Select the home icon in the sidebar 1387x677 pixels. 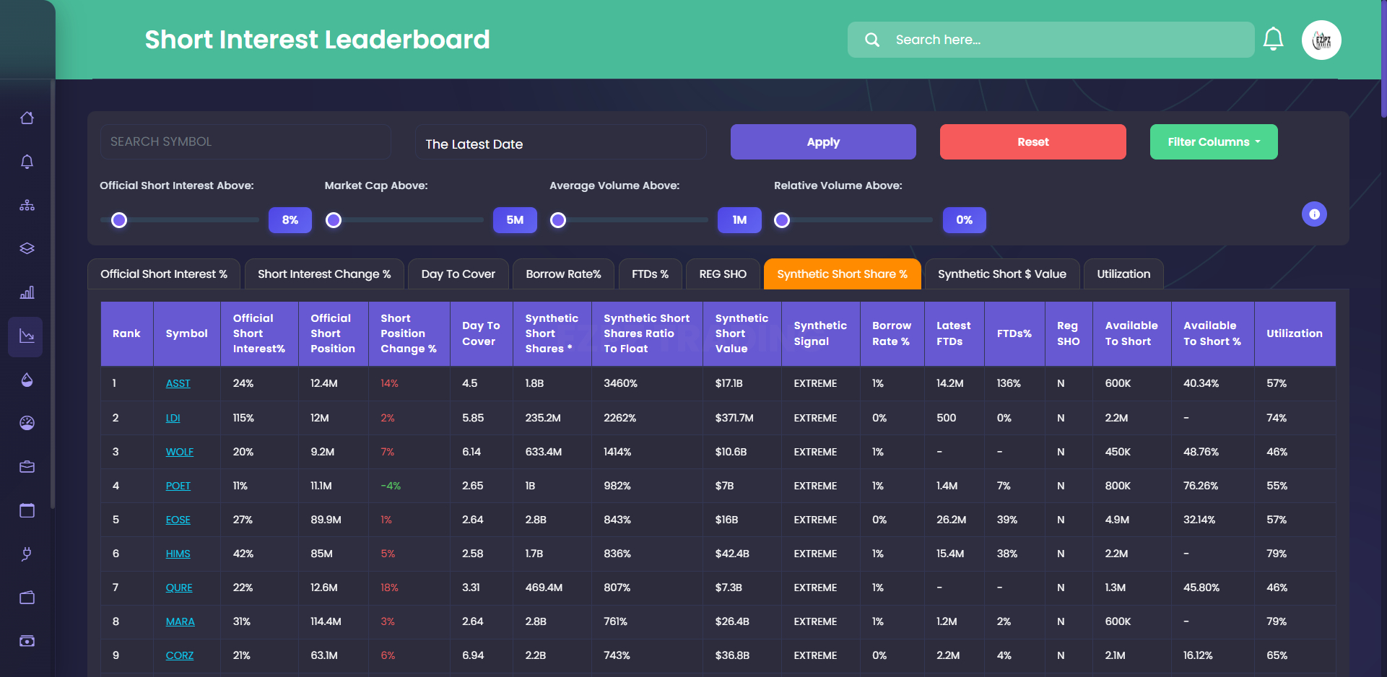pos(27,118)
